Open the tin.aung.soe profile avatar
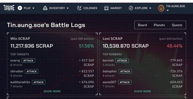The width and height of the screenshot is (193, 99). 161,8
